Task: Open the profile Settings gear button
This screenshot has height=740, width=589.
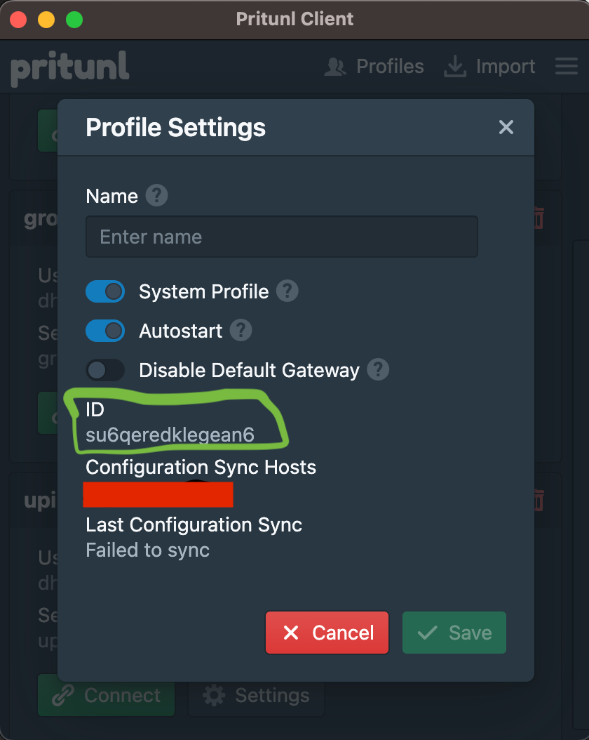Action: pos(257,695)
